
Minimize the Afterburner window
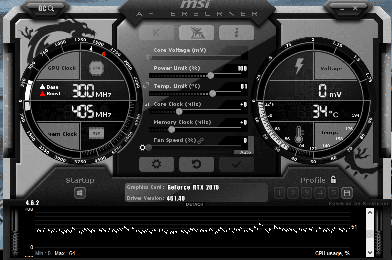point(342,9)
